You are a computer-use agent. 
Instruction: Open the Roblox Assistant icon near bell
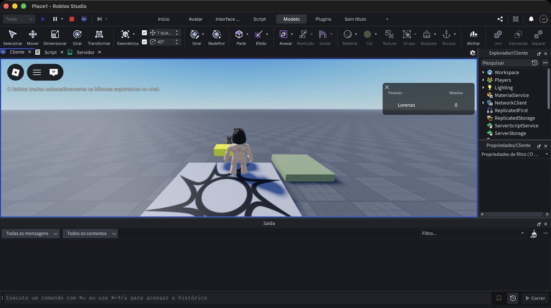pyautogui.click(x=516, y=19)
